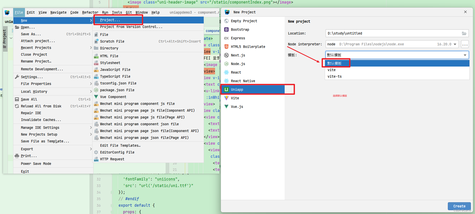Viewport: 475px width, 214px height.
Task: Click the HTML5 Boilerplate shield icon
Action: 226,47
